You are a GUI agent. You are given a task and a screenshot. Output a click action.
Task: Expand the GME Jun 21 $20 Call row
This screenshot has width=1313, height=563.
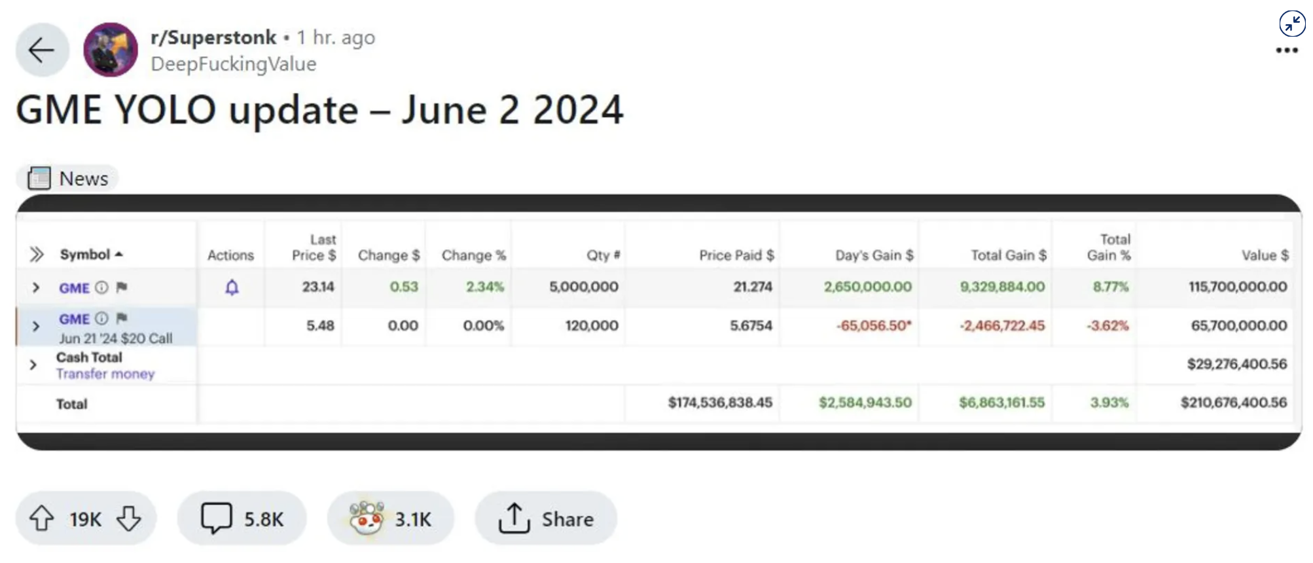[x=36, y=326]
